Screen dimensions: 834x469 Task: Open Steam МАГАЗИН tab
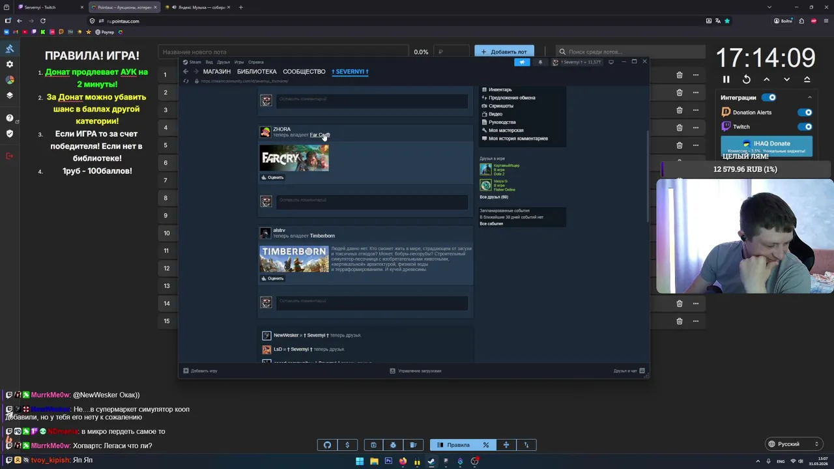[217, 72]
